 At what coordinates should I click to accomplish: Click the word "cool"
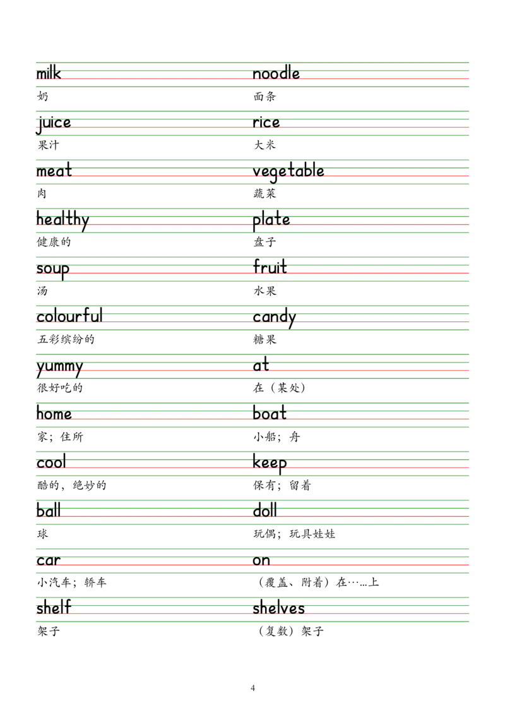50,463
